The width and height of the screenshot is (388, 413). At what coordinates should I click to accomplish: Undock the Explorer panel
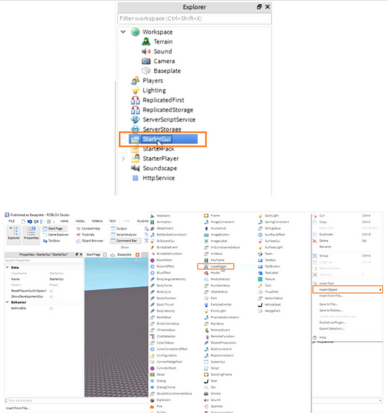259,7
